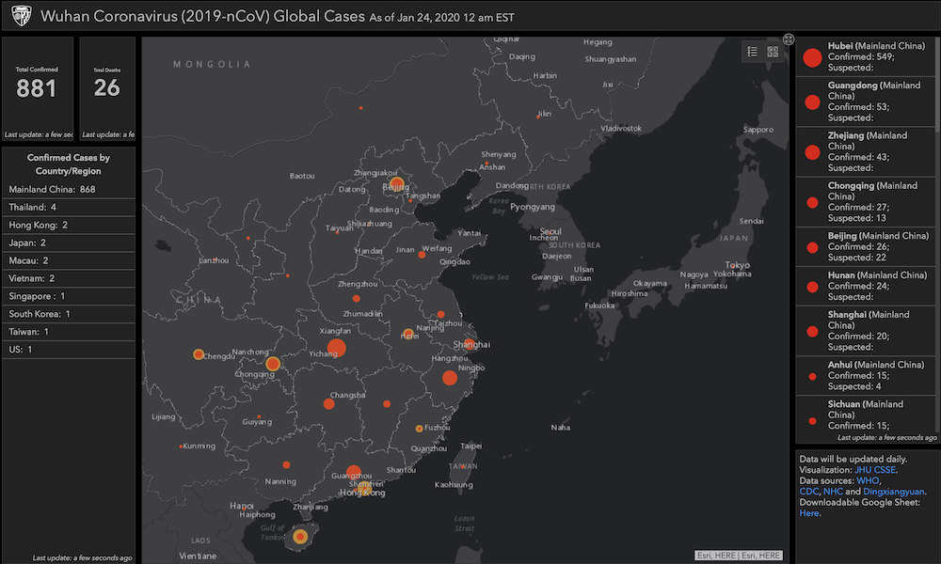Click the Guiyang case dot
This screenshot has height=564, width=941.
pos(259,416)
